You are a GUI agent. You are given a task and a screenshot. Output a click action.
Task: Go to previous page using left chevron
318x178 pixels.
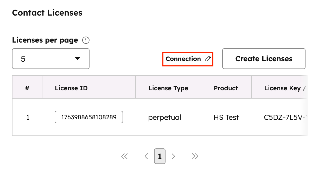146,156
